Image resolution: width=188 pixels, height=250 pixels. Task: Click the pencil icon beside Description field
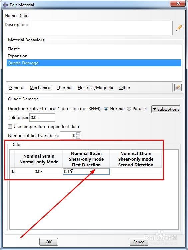click(179, 28)
